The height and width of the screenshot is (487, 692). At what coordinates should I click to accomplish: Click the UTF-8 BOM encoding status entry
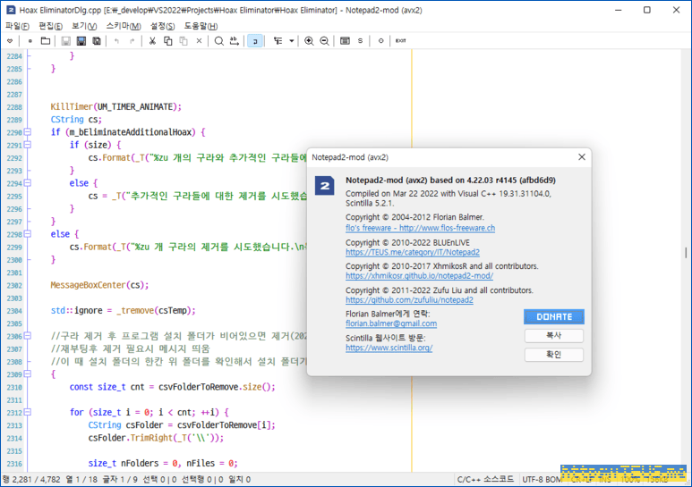coord(542,480)
